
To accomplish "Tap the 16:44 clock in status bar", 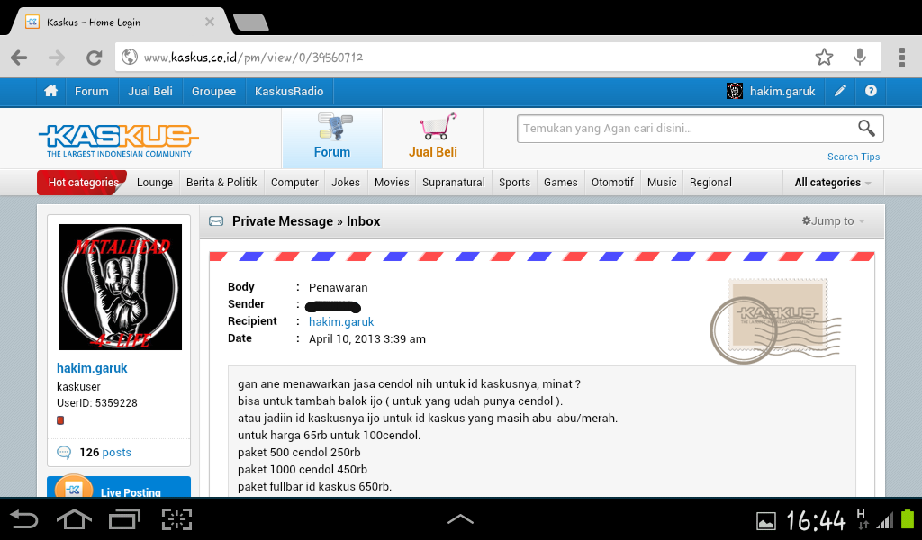I will pyautogui.click(x=816, y=520).
